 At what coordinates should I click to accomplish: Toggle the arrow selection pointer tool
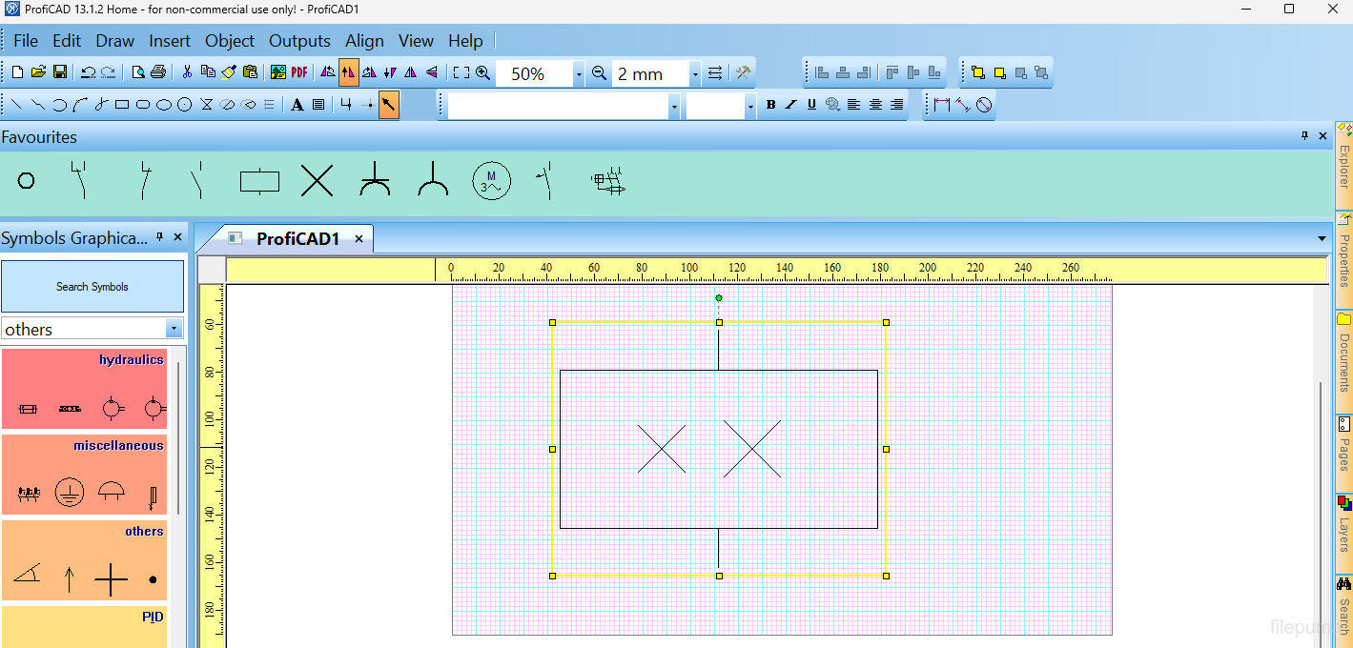pyautogui.click(x=388, y=105)
